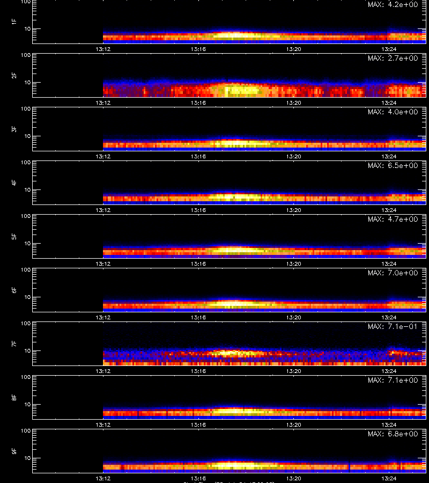Click the MAX: 6.8e+00 label
This screenshot has height=483, width=429.
click(393, 434)
